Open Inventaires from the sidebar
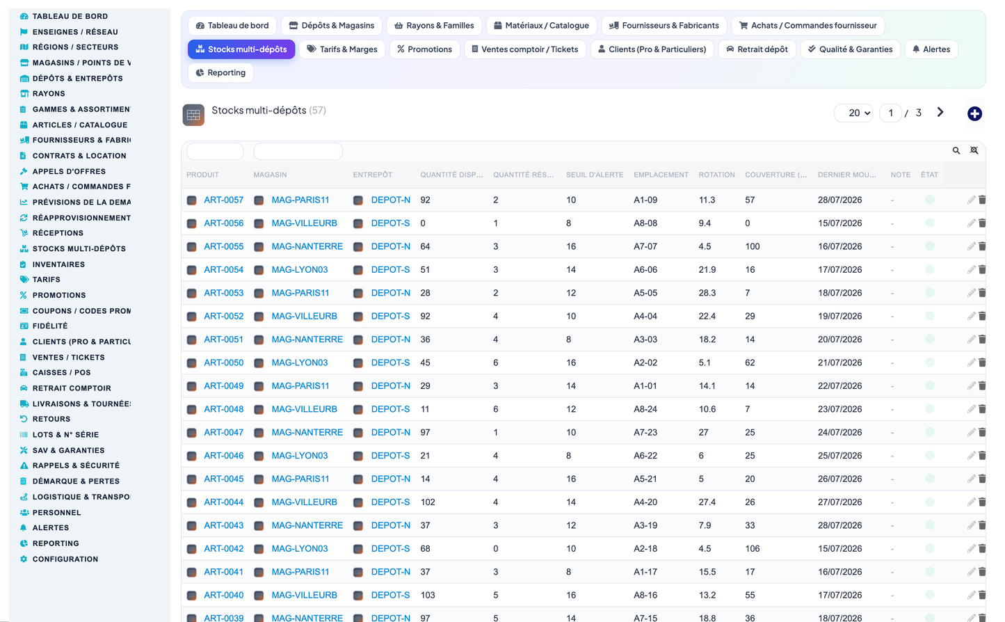This screenshot has width=1005, height=622. [x=58, y=264]
